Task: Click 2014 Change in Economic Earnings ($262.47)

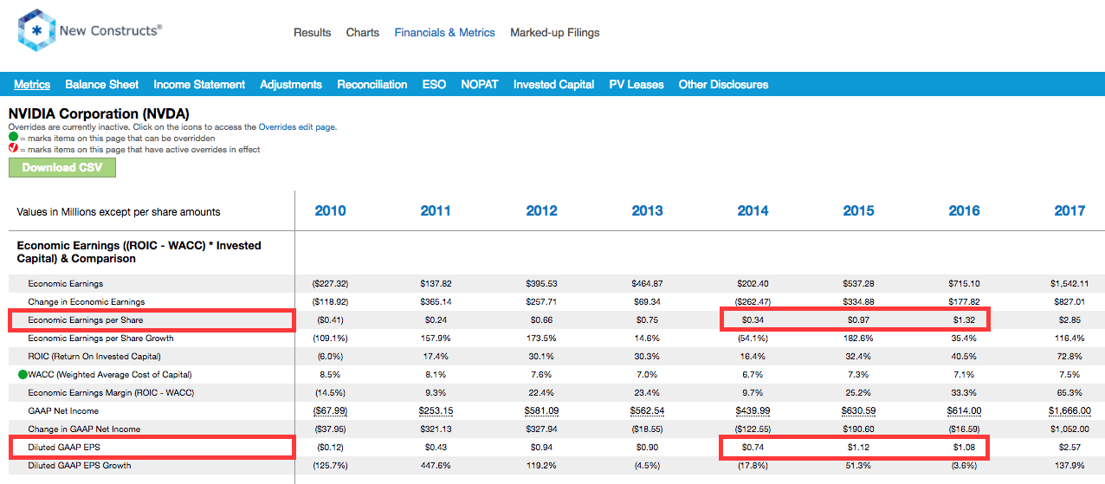Action: point(753,302)
